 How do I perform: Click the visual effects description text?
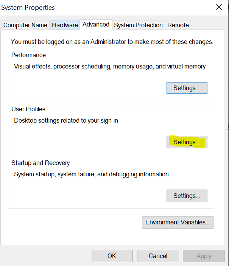tap(110, 67)
